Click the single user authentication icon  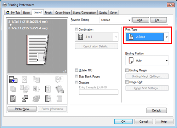(25, 99)
